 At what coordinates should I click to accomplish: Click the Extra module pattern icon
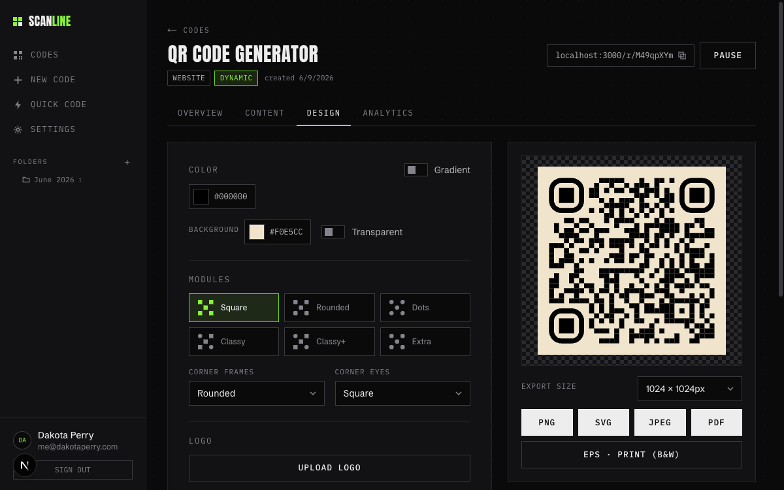point(397,342)
